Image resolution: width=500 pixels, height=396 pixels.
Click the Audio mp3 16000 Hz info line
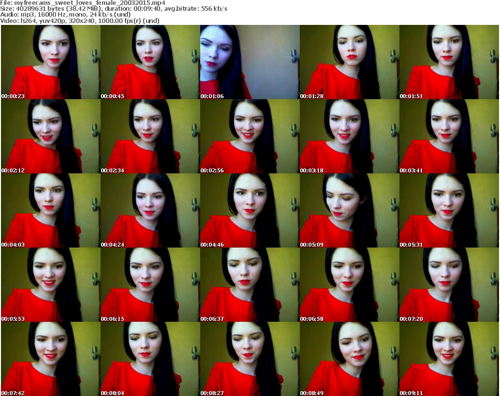coord(65,15)
